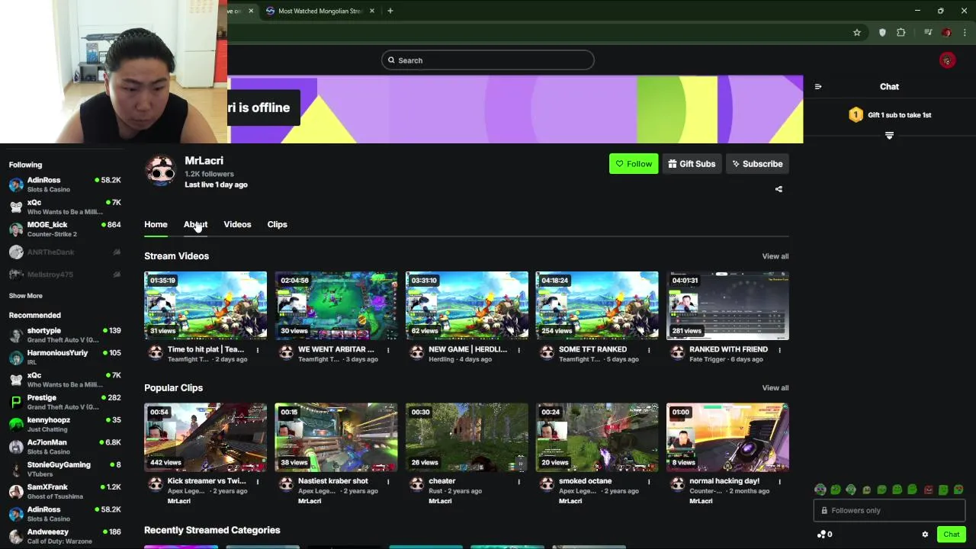Open offline ANRTheDank channel in sidebar

[x=65, y=252]
